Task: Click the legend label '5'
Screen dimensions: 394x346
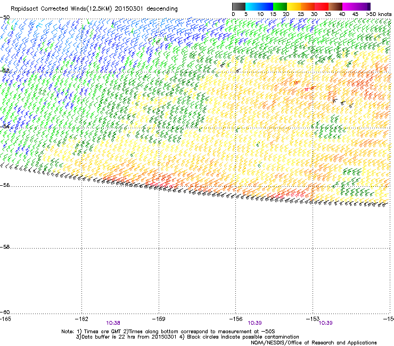Action: [x=246, y=14]
